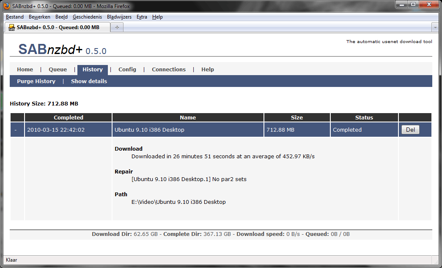Viewport: 442px width, 268px height.
Task: Click the Size column header
Action: [x=297, y=118]
